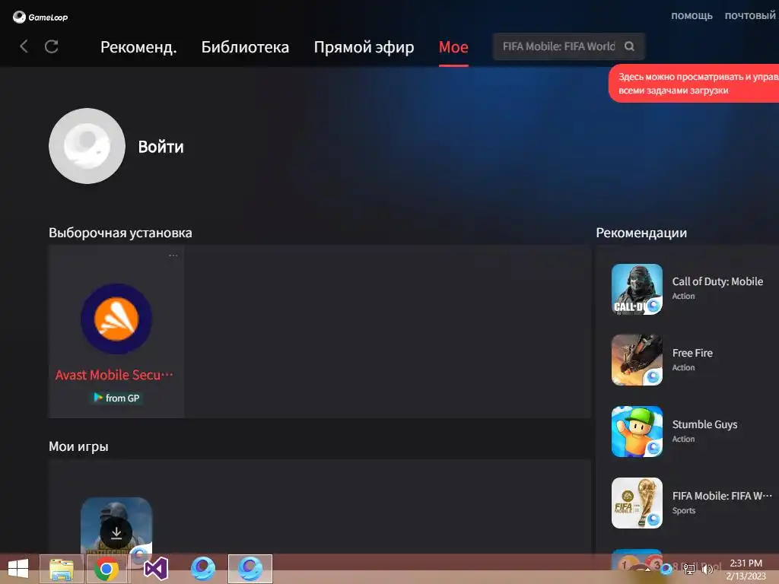Open the FIFA Mobile game icon

637,503
